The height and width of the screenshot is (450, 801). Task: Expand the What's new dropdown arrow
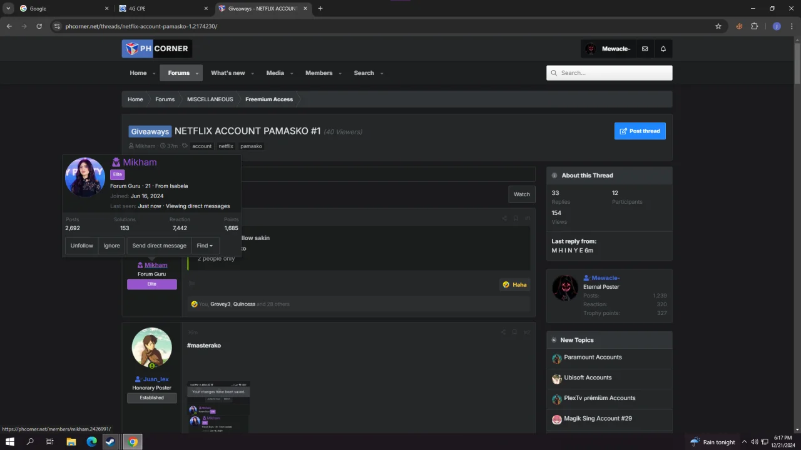253,74
